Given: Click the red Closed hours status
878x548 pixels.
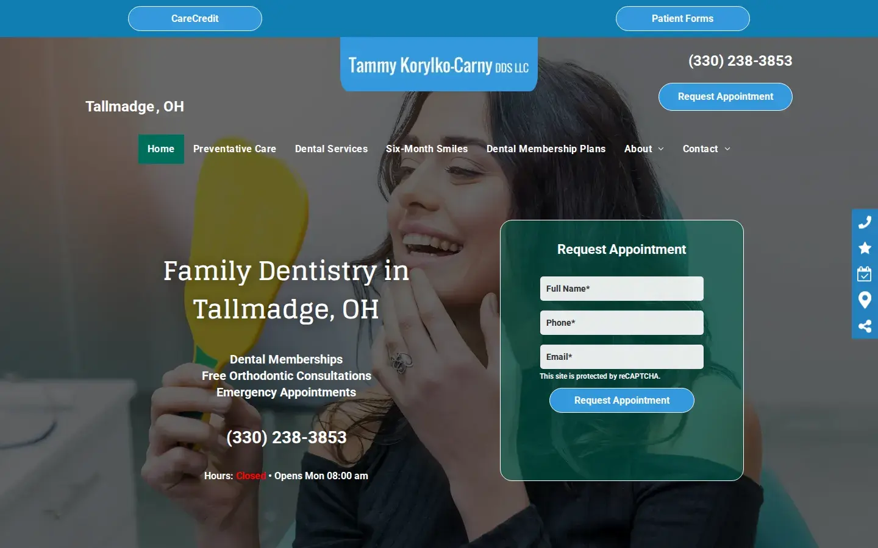Looking at the screenshot, I should click(251, 476).
